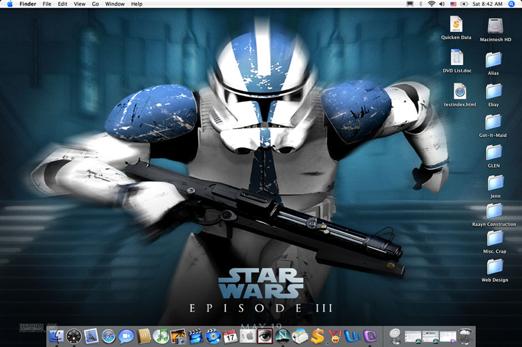
Task: Click the battery status icon
Action: [464, 4]
